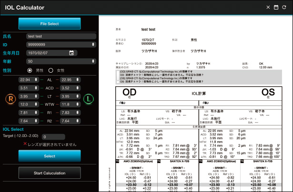Adjust right eye R1 7.81 stepper

(36, 113)
